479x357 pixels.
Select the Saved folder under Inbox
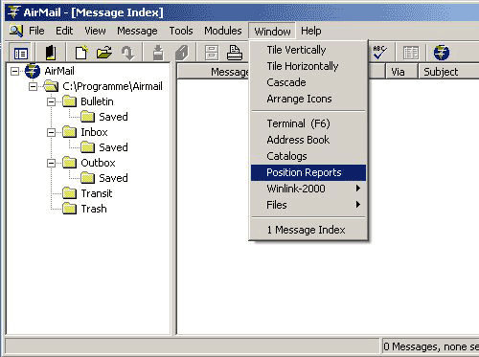point(113,147)
